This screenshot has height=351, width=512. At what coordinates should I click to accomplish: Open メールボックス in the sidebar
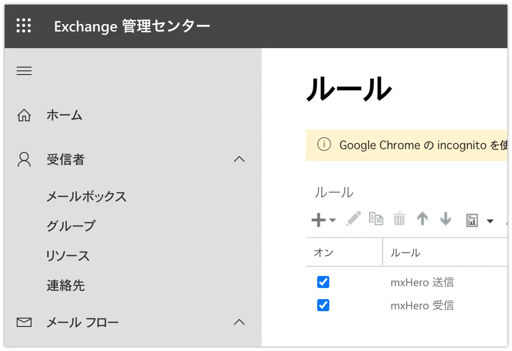coord(87,197)
